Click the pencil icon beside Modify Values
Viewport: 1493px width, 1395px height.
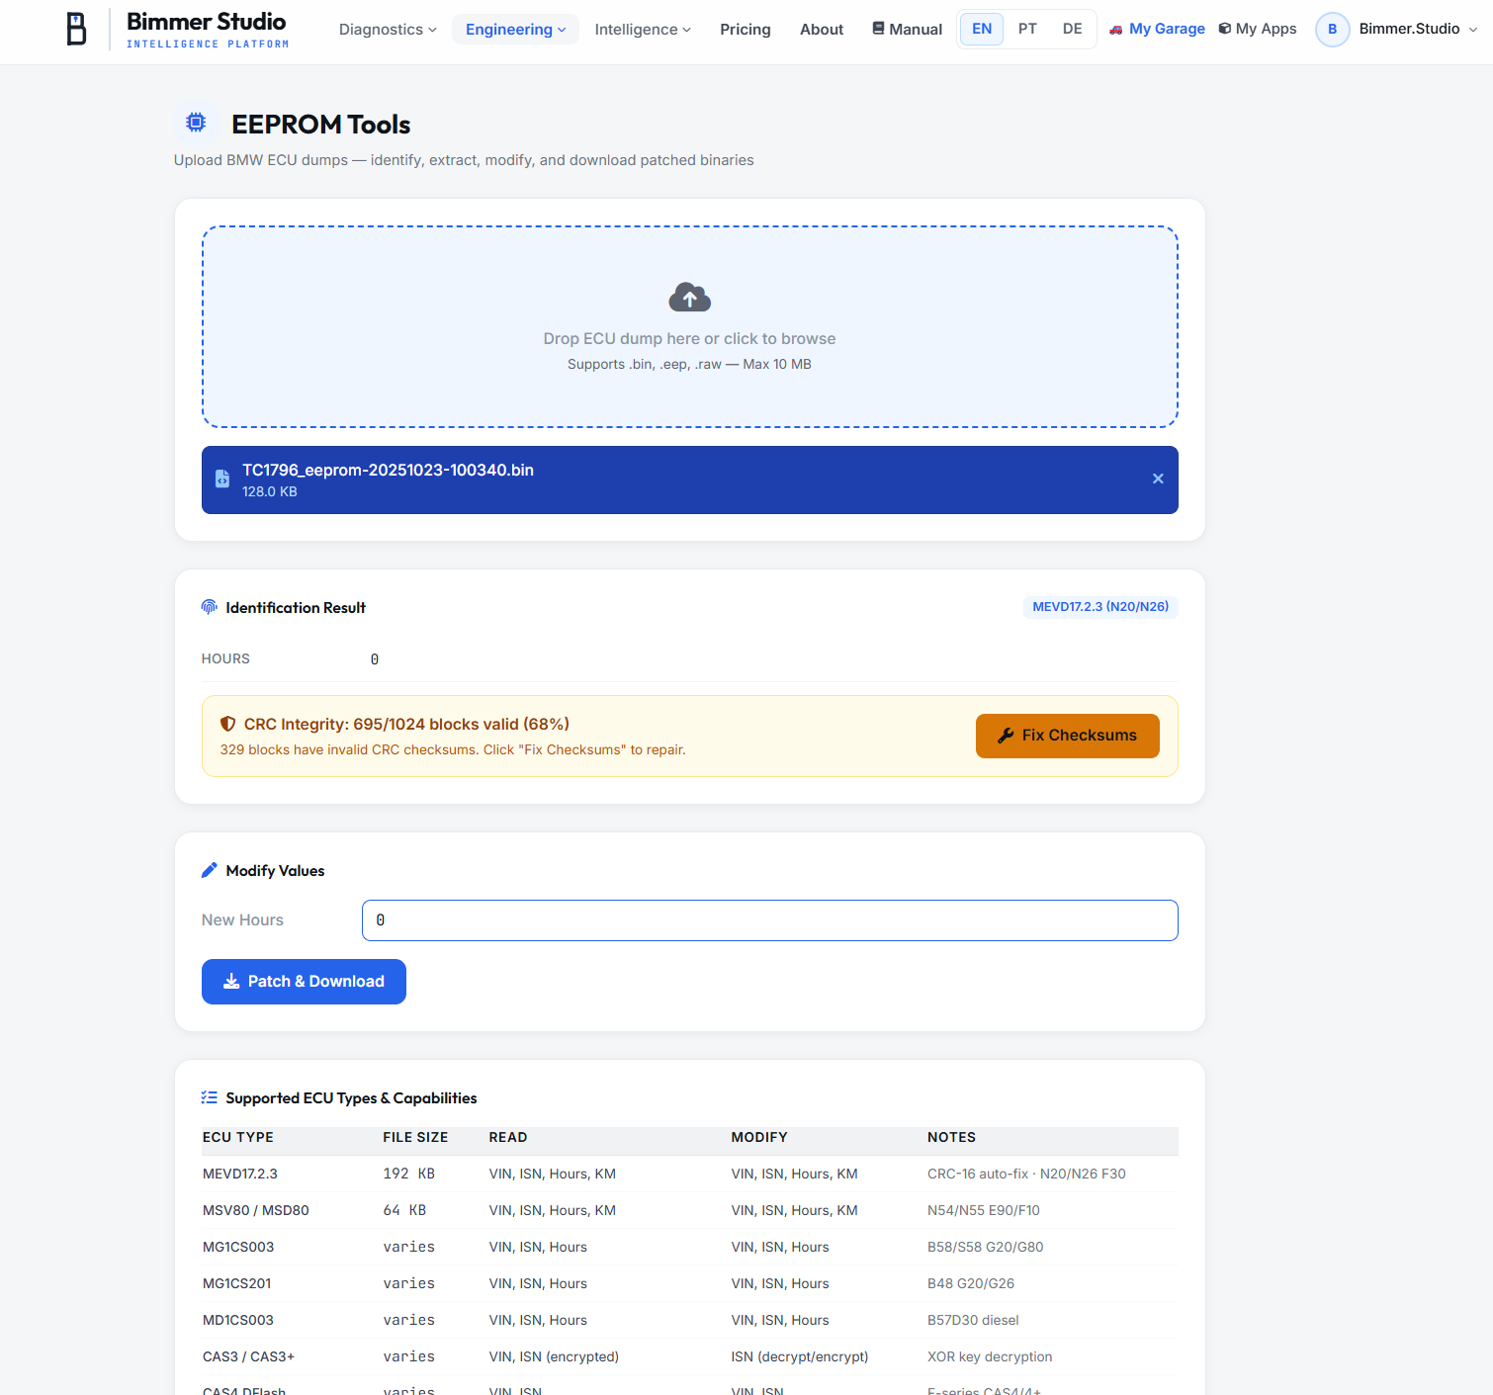(x=210, y=870)
